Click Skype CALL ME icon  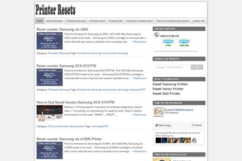(184, 43)
